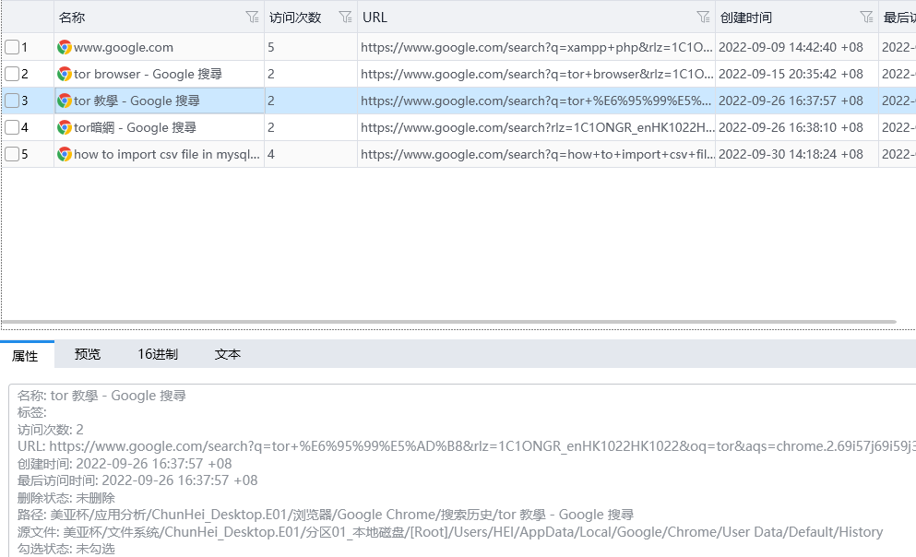
Task: Open the 创建时间 column filter dropdown
Action: tap(866, 17)
